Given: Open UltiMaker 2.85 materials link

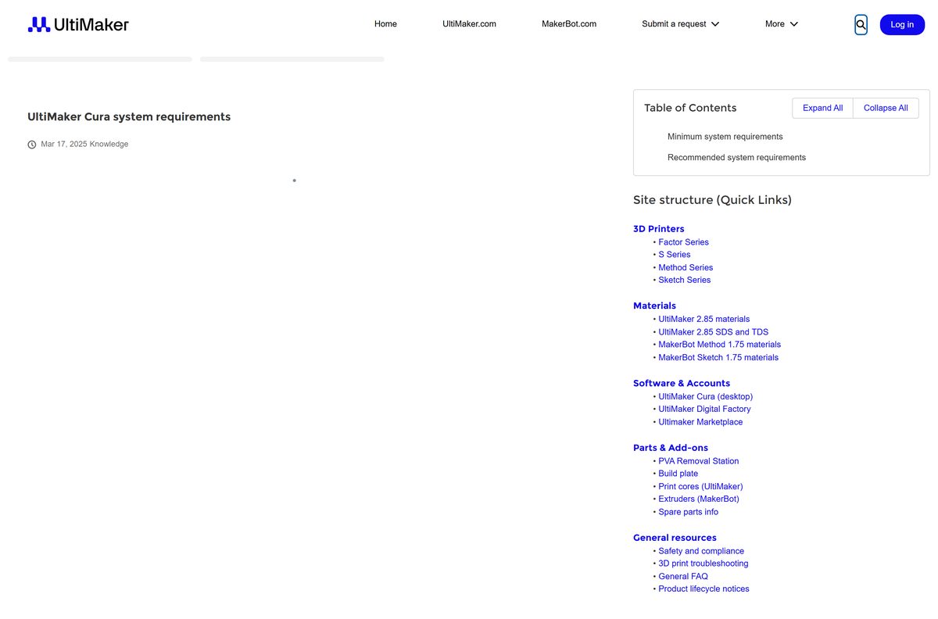Looking at the screenshot, I should 703,319.
